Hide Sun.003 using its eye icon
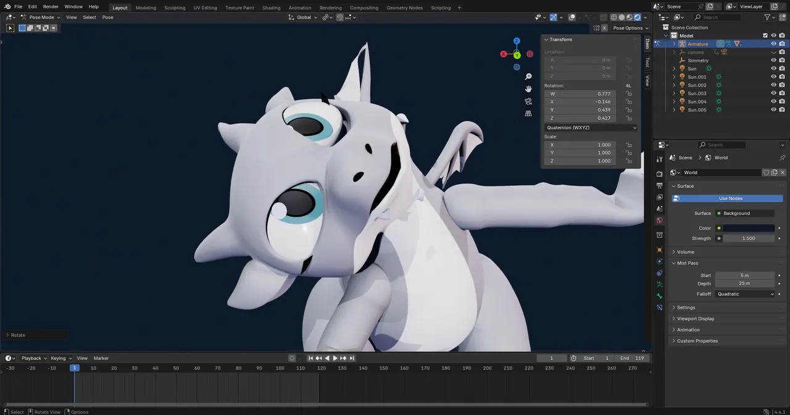Viewport: 790px width, 415px height. (x=773, y=93)
